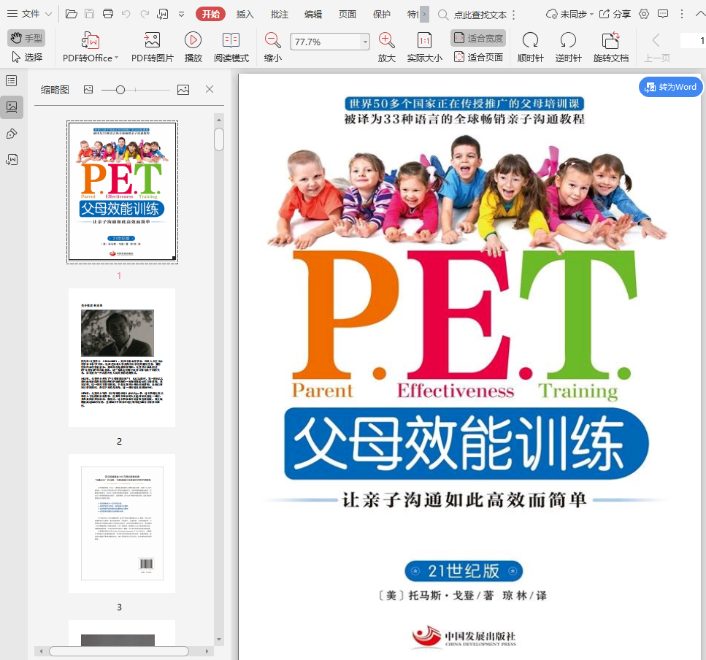Image resolution: width=706 pixels, height=660 pixels.
Task: Click the 77.7% zoom input field
Action: 325,42
